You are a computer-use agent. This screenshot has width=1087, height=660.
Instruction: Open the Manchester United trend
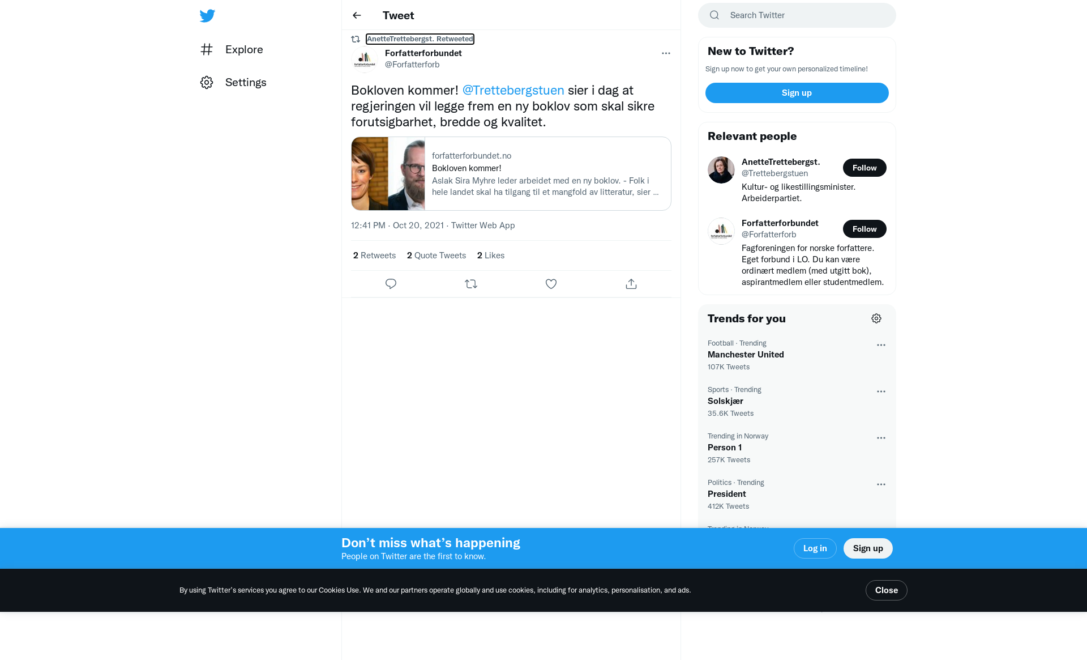pos(797,355)
